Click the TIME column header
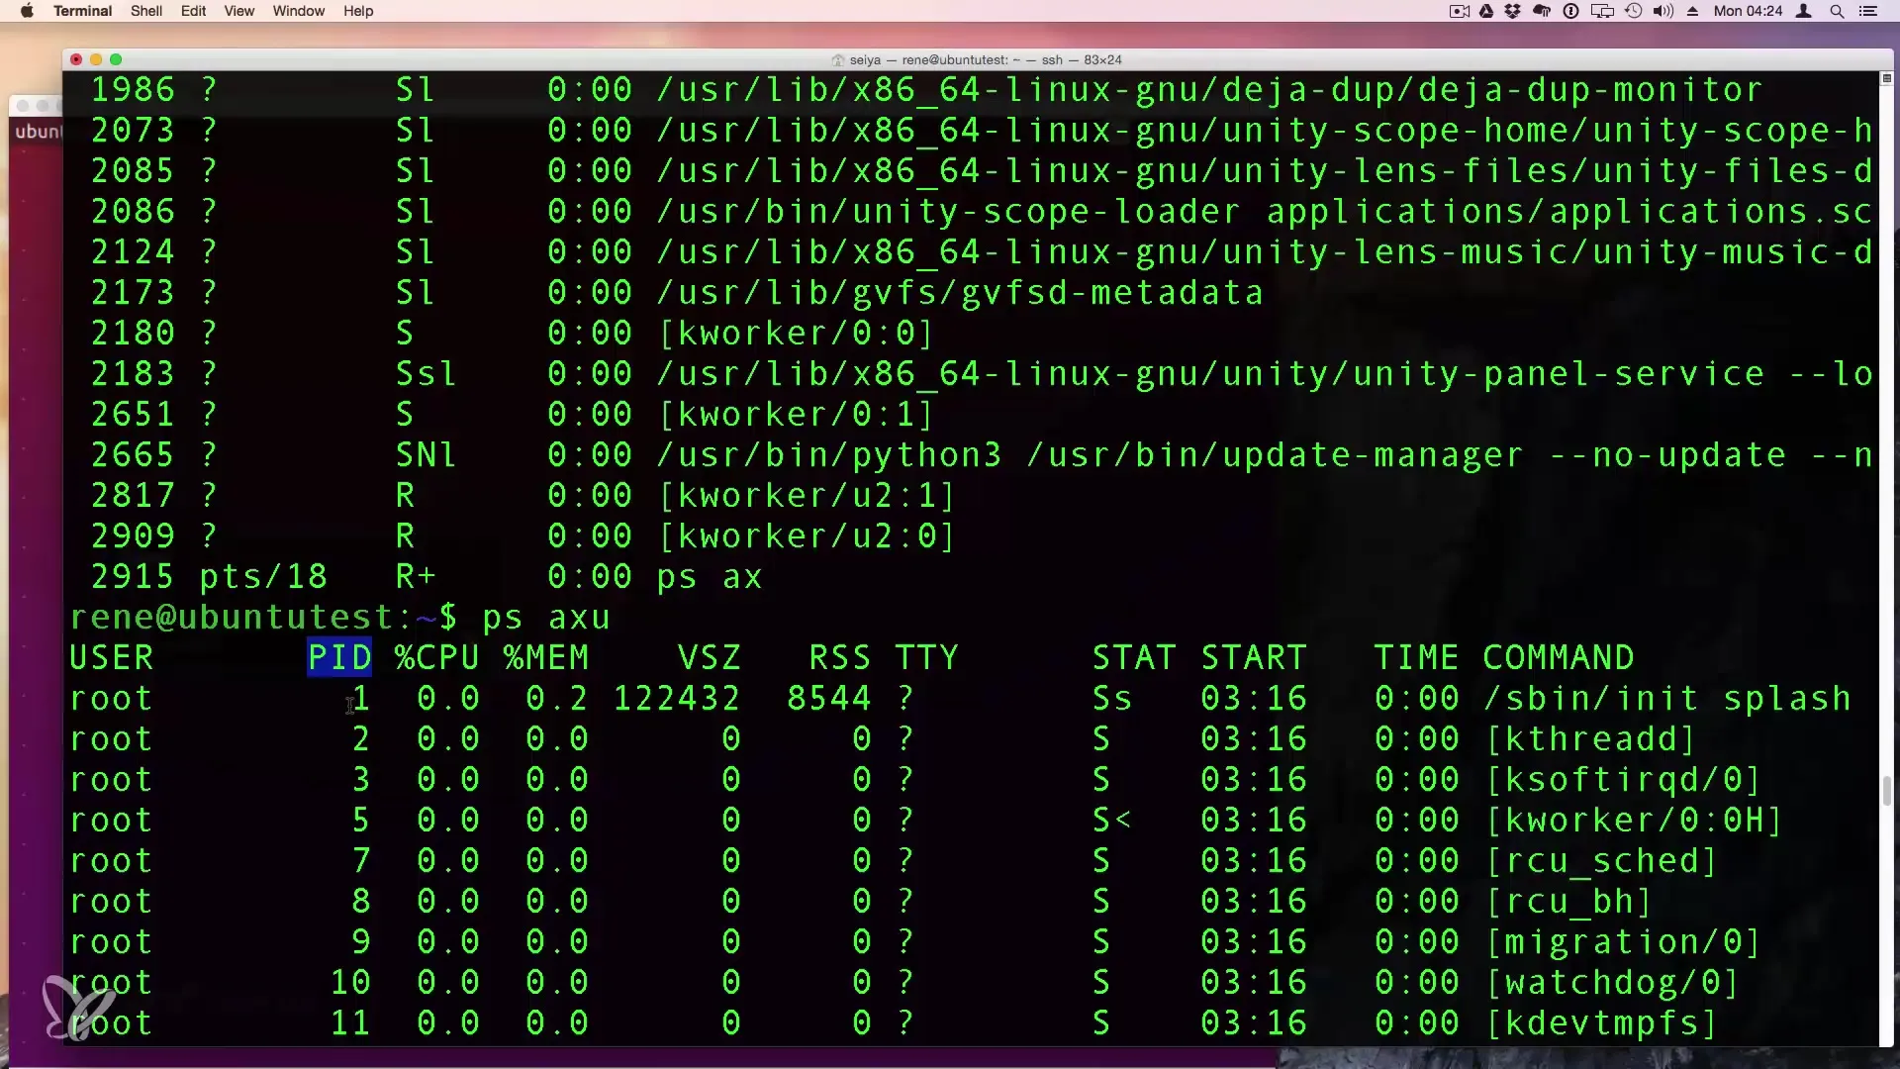Viewport: 1900px width, 1069px height. (x=1416, y=657)
